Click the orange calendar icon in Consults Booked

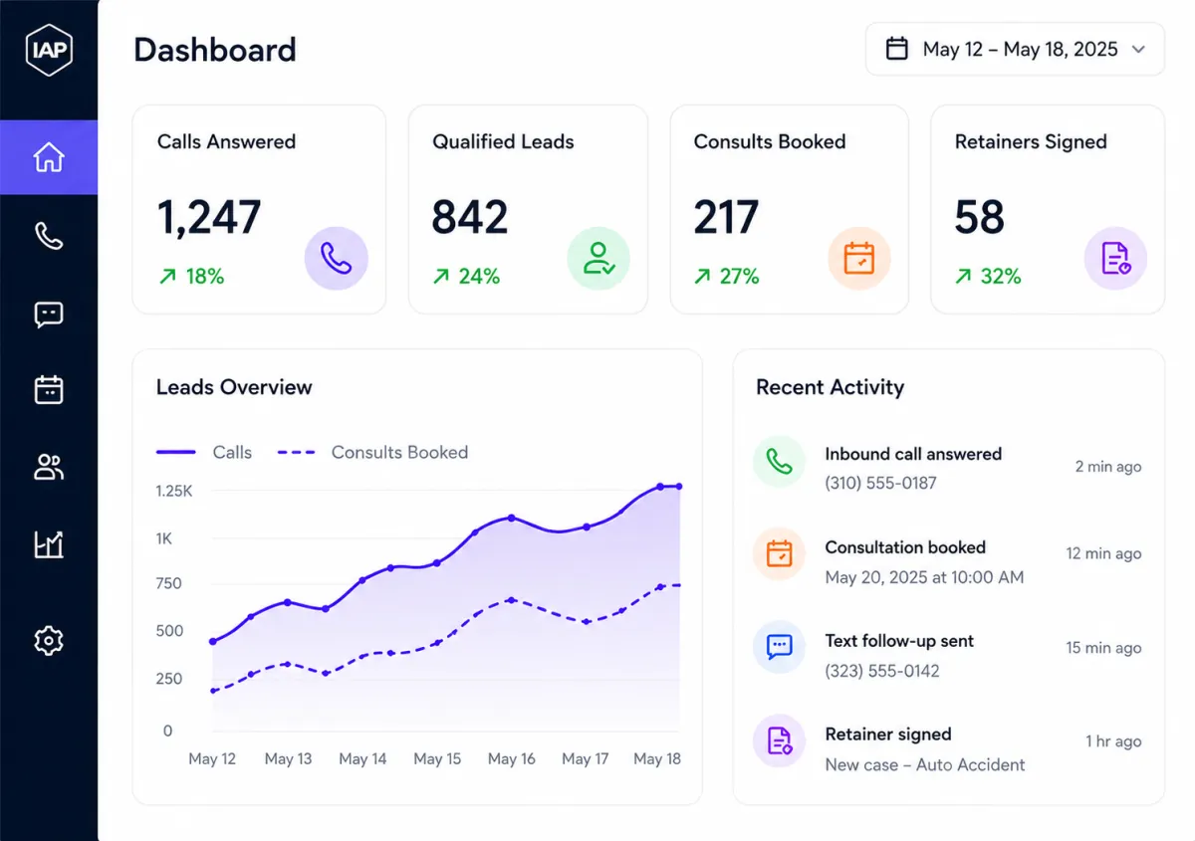[x=859, y=259]
